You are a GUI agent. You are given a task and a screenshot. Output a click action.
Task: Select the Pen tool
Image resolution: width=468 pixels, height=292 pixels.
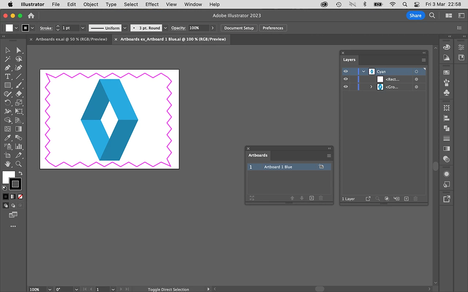[7, 68]
